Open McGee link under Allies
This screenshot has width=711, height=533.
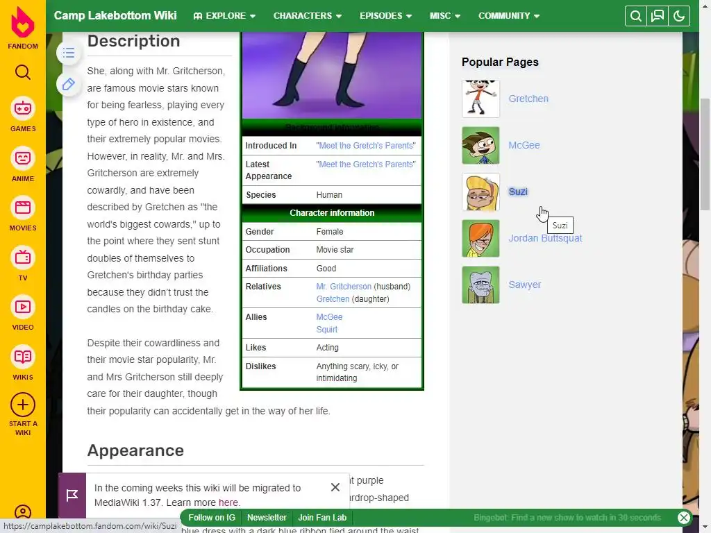[x=329, y=316]
